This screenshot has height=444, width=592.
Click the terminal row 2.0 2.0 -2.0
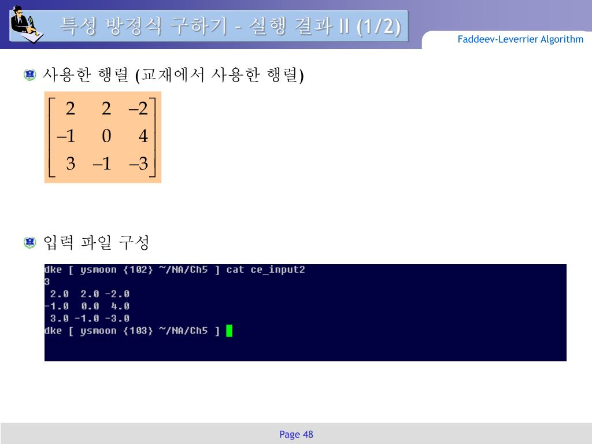click(x=90, y=294)
